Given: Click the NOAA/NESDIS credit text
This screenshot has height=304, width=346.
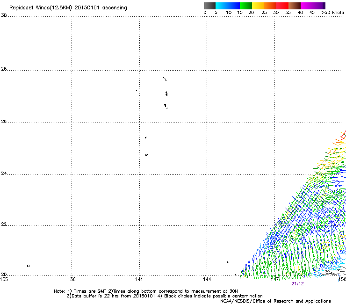Looking at the screenshot, I should (x=275, y=301).
